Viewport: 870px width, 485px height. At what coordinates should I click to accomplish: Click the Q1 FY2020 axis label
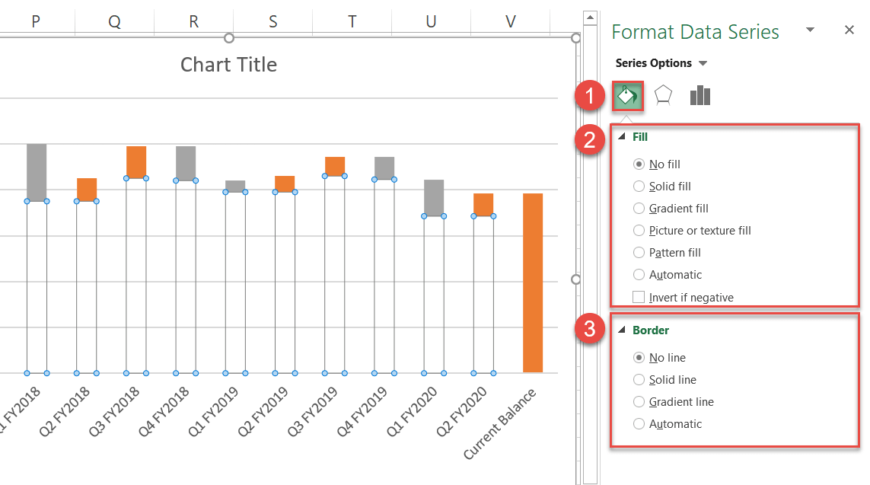point(413,412)
